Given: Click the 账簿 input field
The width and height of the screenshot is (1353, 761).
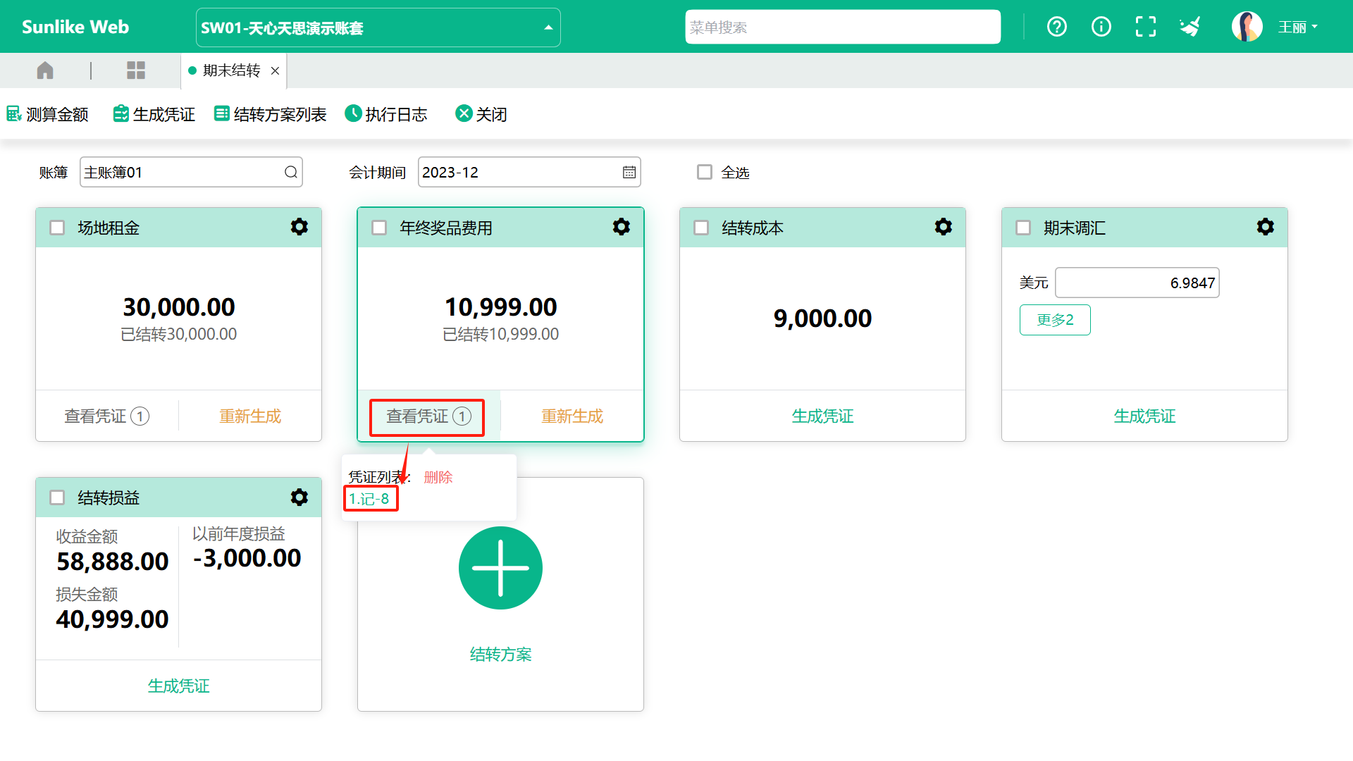Looking at the screenshot, I should coord(192,173).
